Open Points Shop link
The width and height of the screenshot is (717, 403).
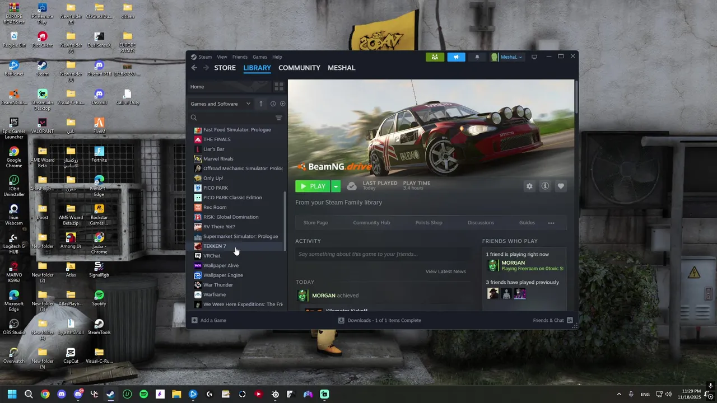(x=429, y=223)
